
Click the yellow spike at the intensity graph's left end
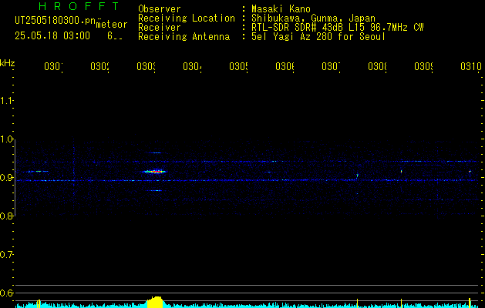pyautogui.click(x=39, y=303)
